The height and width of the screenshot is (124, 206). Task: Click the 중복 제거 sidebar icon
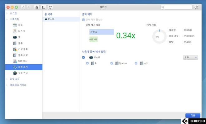click(x=15, y=67)
